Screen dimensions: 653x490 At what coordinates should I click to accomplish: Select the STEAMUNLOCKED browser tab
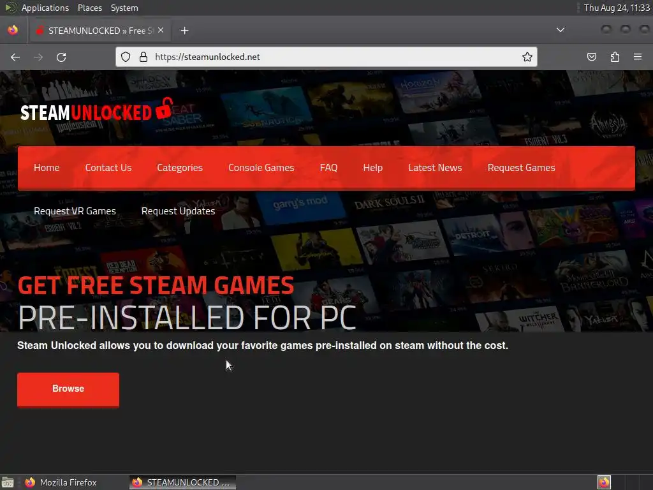coord(99,31)
